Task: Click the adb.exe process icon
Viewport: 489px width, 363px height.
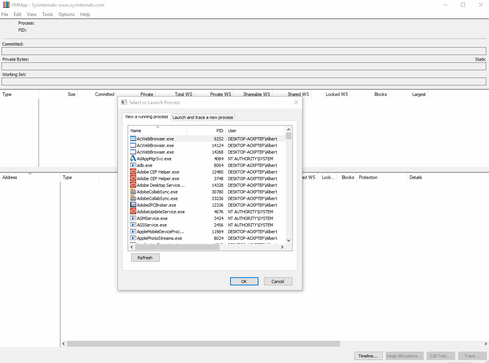Action: (133, 165)
